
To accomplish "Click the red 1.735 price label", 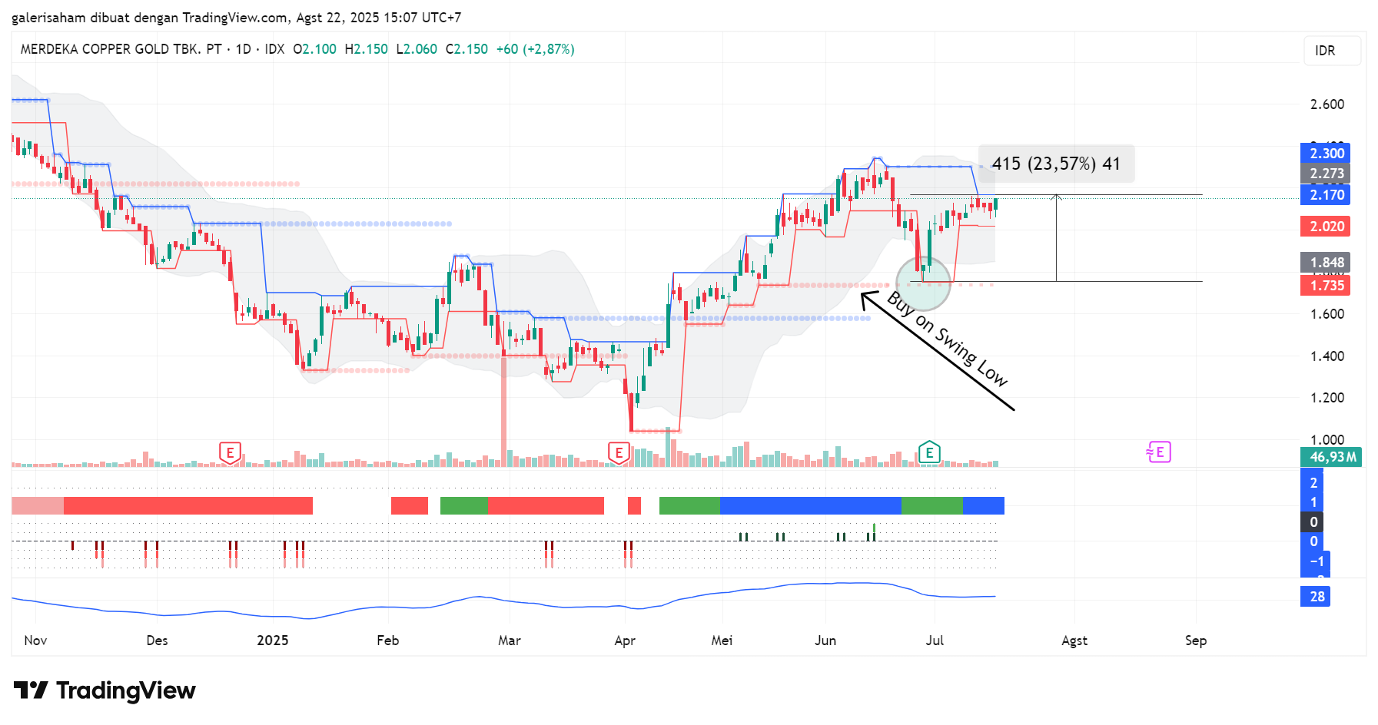I will pyautogui.click(x=1327, y=286).
